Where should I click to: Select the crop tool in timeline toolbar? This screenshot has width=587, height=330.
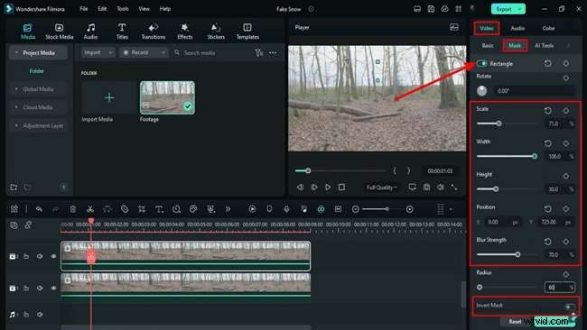pos(142,209)
